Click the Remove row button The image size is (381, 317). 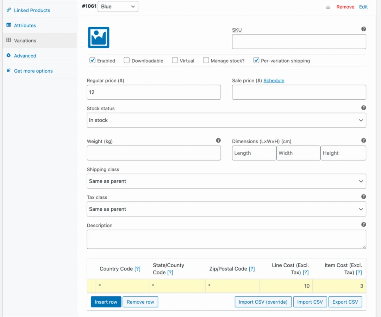tap(140, 302)
